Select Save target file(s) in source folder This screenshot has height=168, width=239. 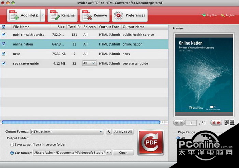coord(12,145)
